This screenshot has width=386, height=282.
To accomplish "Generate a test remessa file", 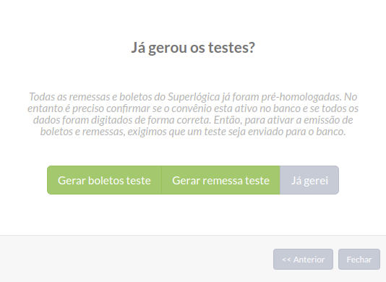I will tap(220, 180).
